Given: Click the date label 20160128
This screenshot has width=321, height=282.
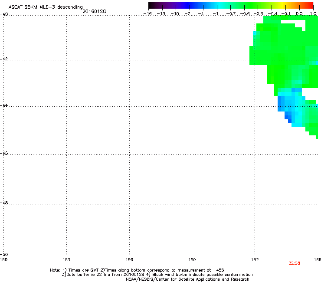Looking at the screenshot, I should pos(94,11).
